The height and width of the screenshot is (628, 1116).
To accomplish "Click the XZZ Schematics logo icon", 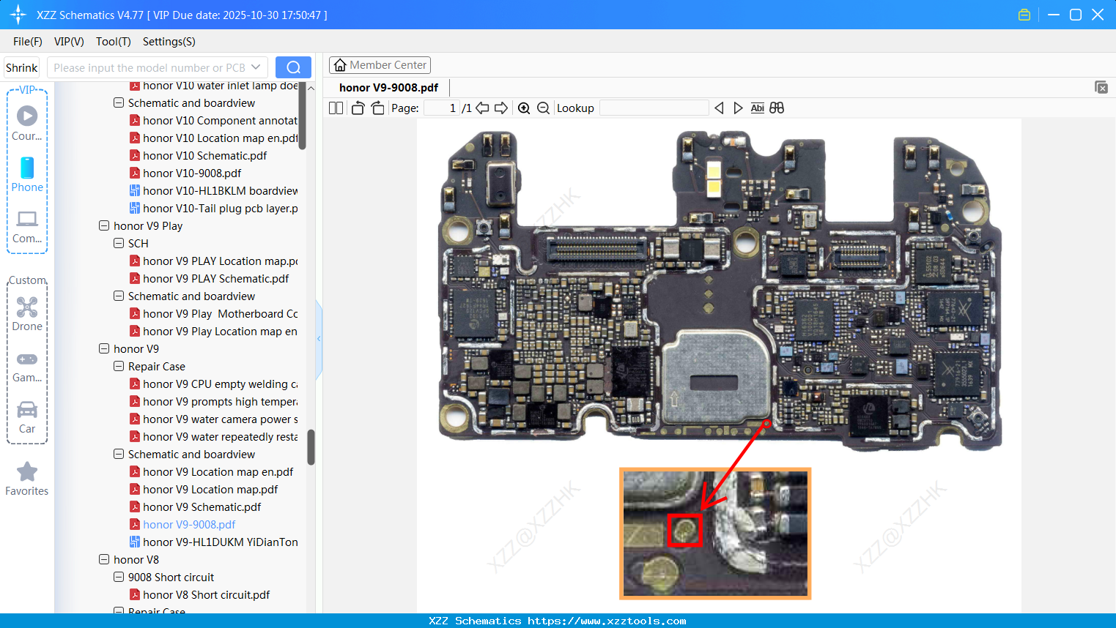I will coord(18,15).
